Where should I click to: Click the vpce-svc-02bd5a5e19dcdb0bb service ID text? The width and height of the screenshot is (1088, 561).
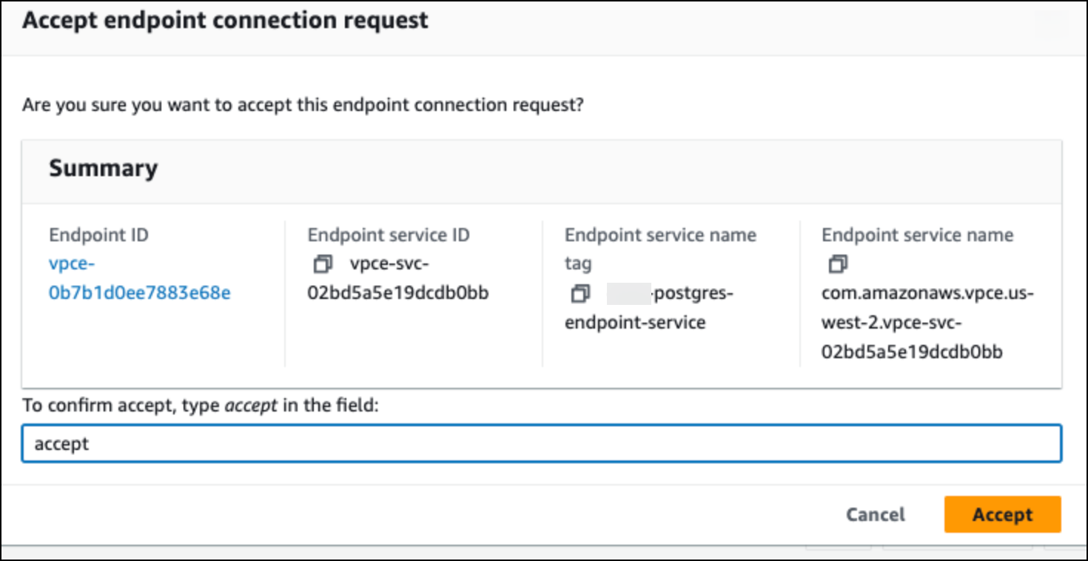click(398, 279)
